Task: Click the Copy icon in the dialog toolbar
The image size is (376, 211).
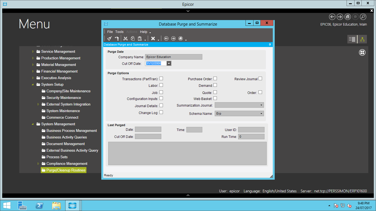Action: click(133, 38)
